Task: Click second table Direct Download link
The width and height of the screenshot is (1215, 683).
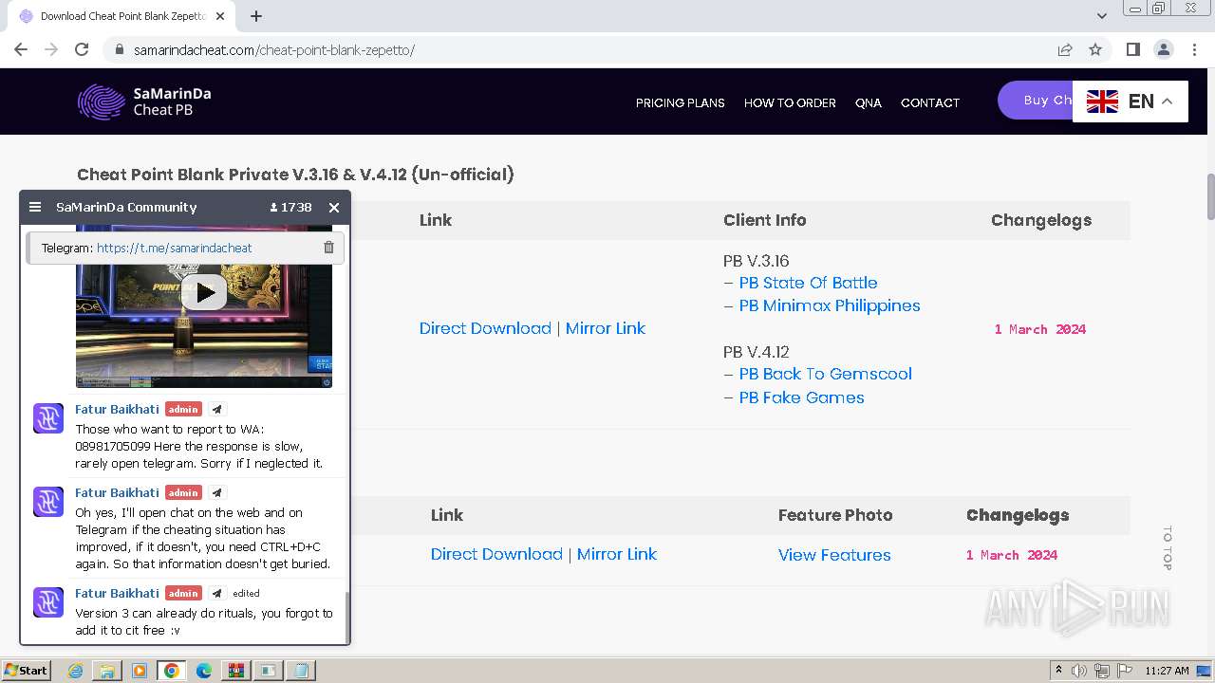Action: (496, 554)
